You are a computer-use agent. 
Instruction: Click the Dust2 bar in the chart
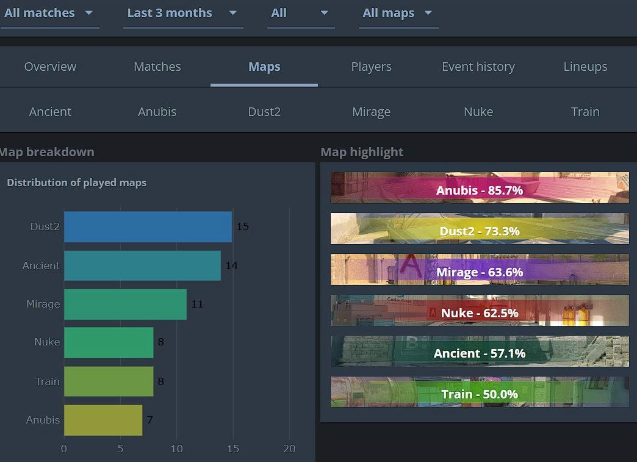pyautogui.click(x=148, y=227)
